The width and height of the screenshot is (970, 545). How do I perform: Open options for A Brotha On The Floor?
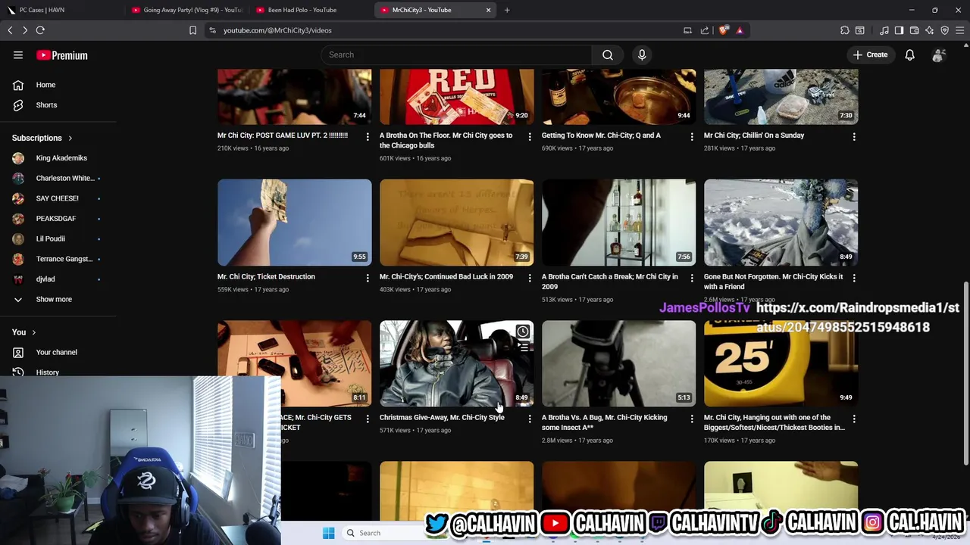[x=530, y=136]
